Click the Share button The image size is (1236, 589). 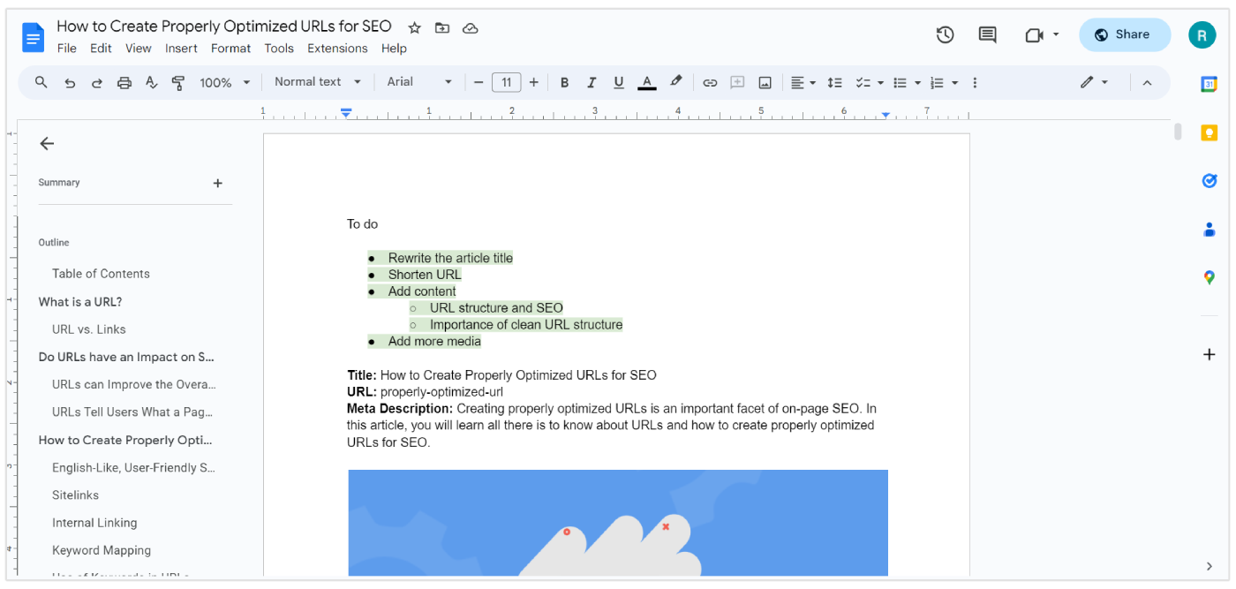(1124, 34)
